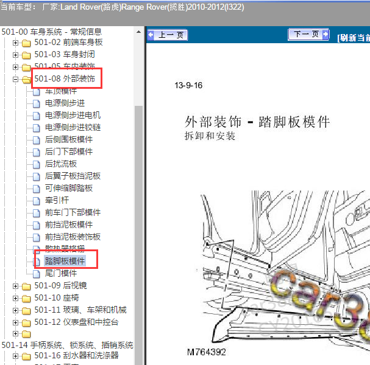
Task: Click the 刷新当前 refresh link
Action: (x=354, y=38)
